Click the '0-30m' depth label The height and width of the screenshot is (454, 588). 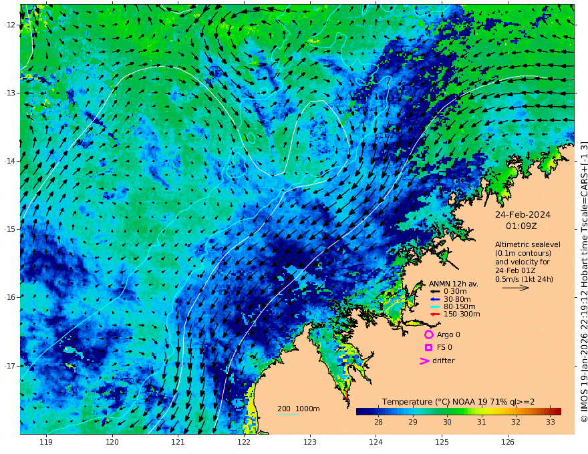455,292
